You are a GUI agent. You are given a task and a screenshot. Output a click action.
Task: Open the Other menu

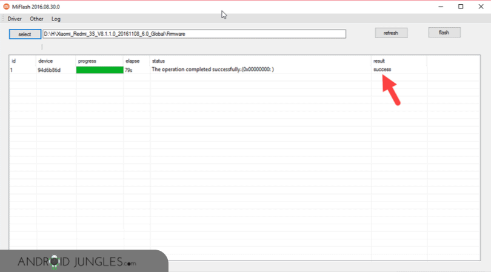pos(36,19)
